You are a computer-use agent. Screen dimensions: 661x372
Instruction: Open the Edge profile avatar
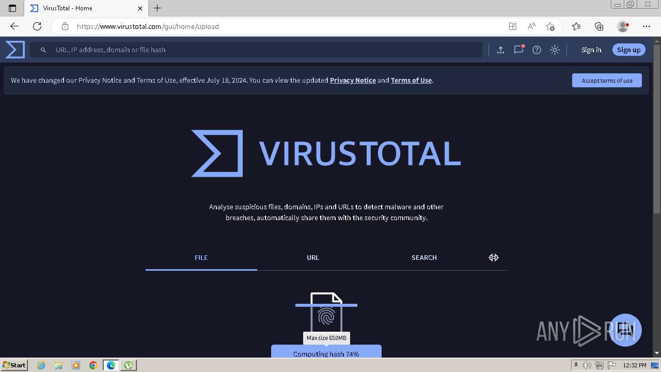pos(623,26)
